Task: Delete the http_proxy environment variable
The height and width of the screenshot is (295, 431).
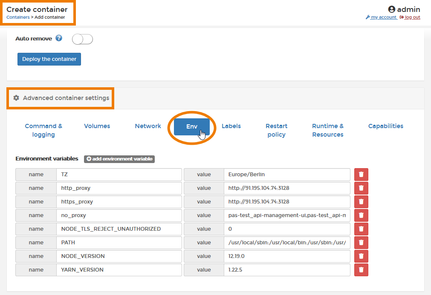Action: [x=361, y=188]
